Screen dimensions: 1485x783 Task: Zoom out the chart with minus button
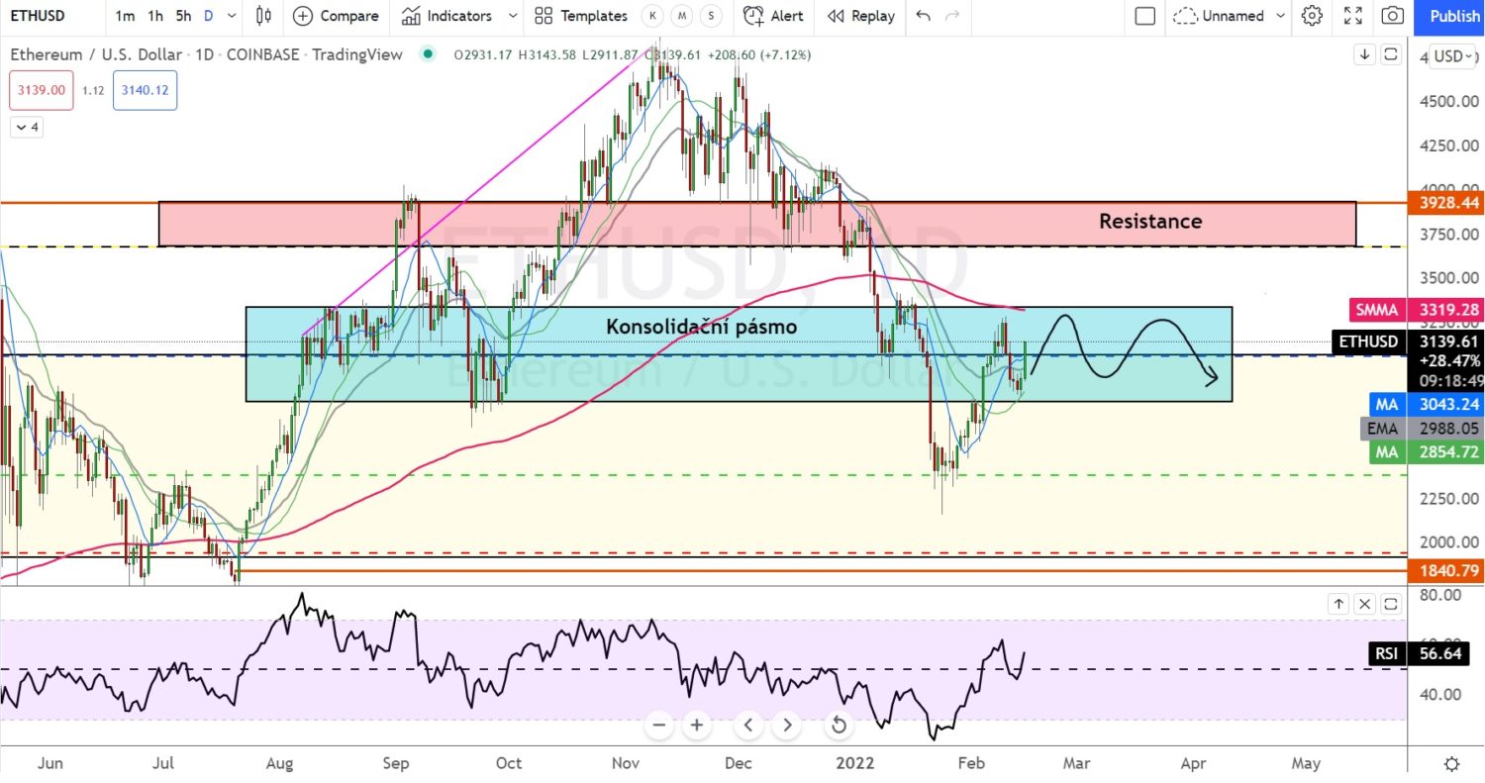pyautogui.click(x=659, y=725)
